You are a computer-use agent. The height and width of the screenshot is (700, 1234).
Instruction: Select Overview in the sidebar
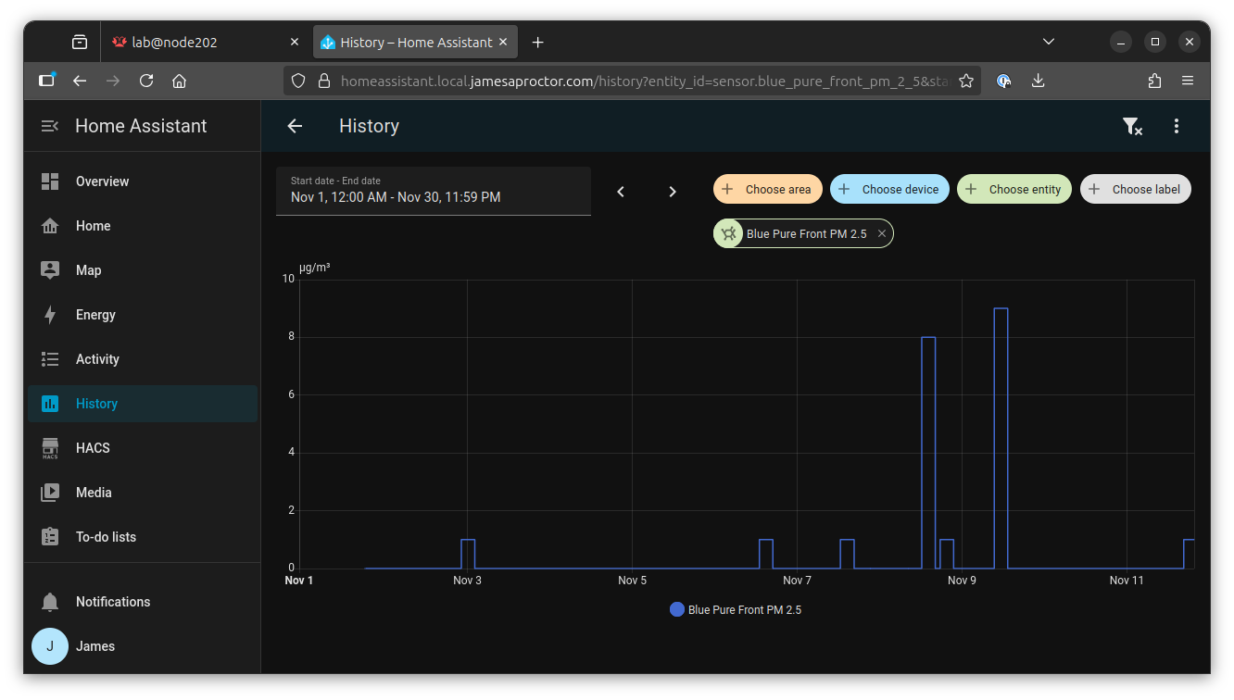click(102, 181)
